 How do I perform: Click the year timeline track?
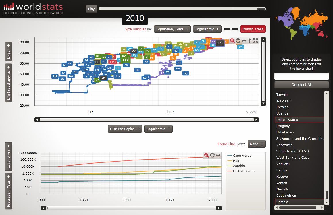182,9
